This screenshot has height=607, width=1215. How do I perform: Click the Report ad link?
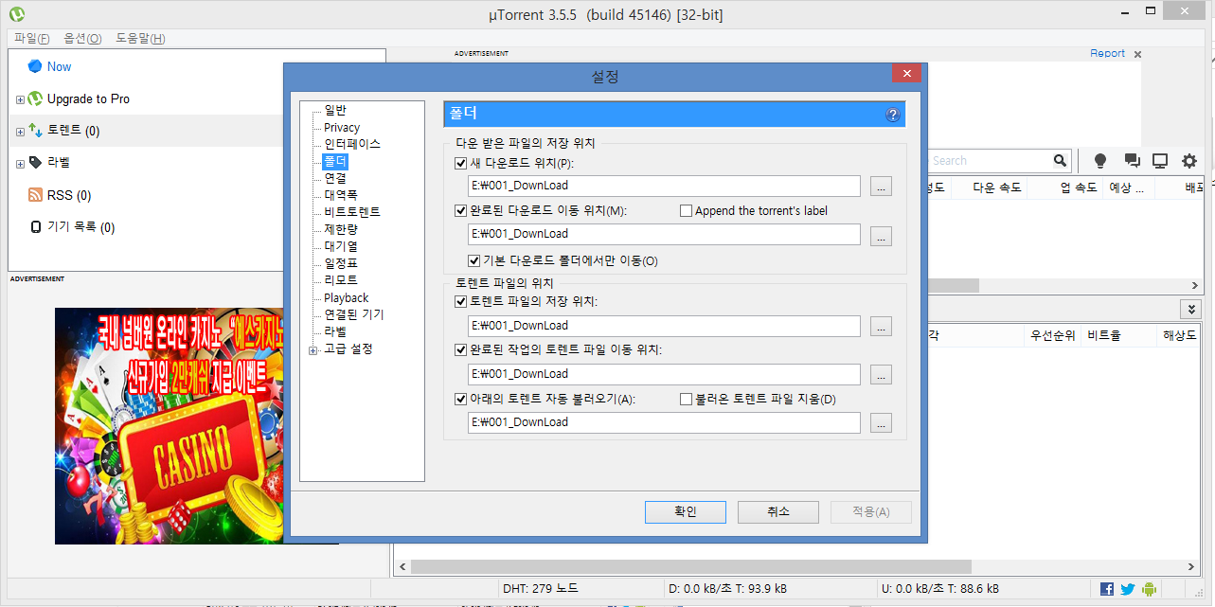point(1107,53)
